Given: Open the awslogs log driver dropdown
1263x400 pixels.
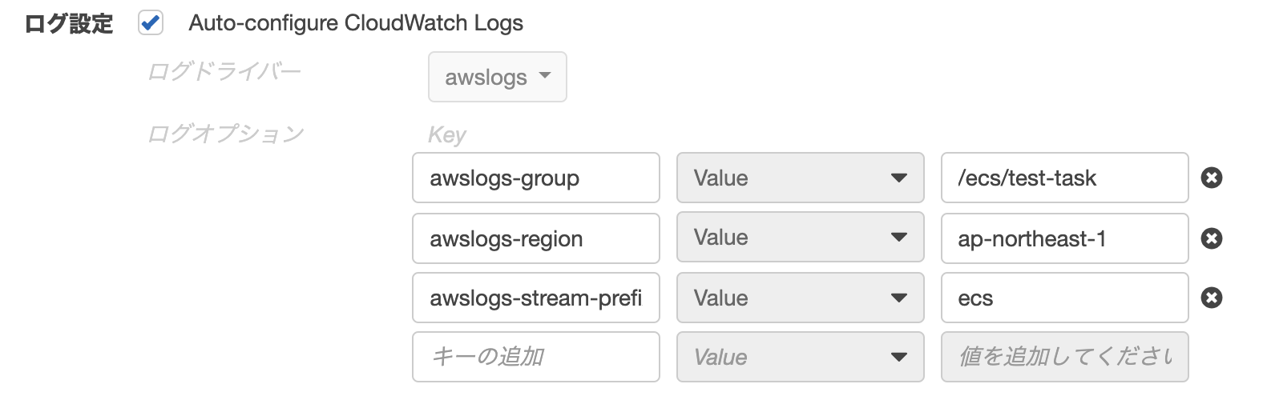Looking at the screenshot, I should tap(497, 77).
